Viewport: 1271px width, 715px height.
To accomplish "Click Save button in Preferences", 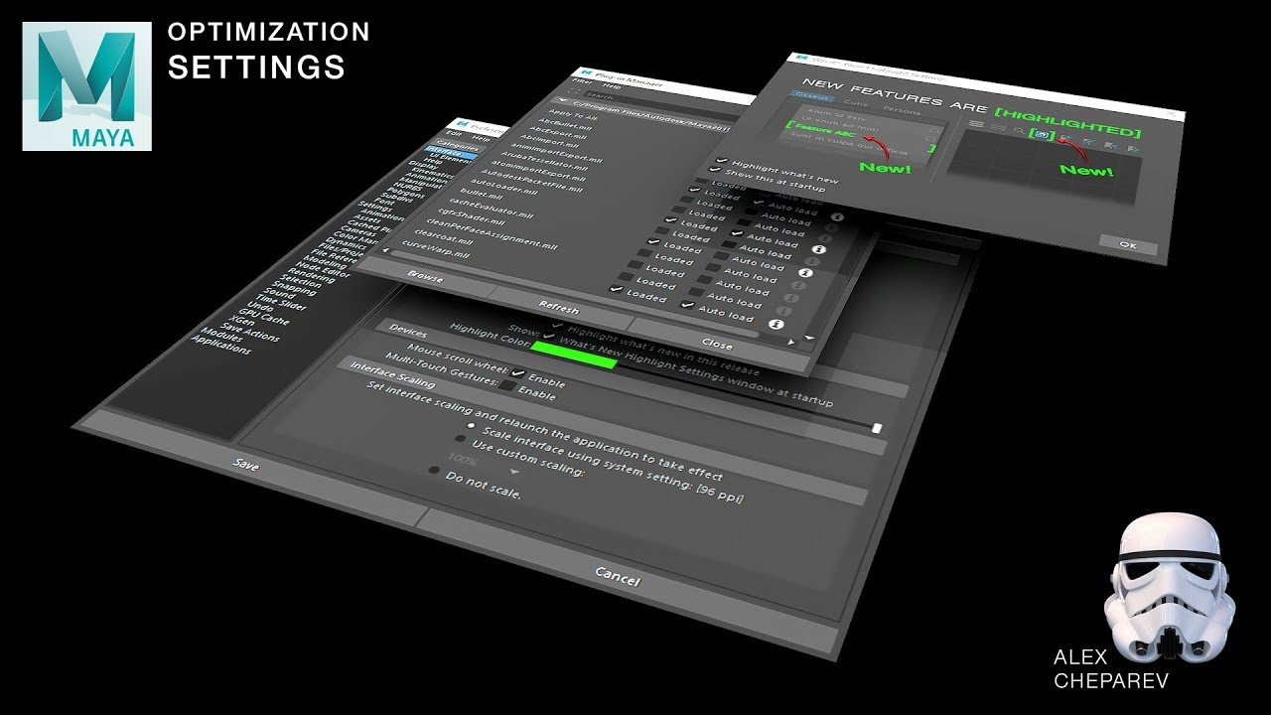I will click(245, 464).
